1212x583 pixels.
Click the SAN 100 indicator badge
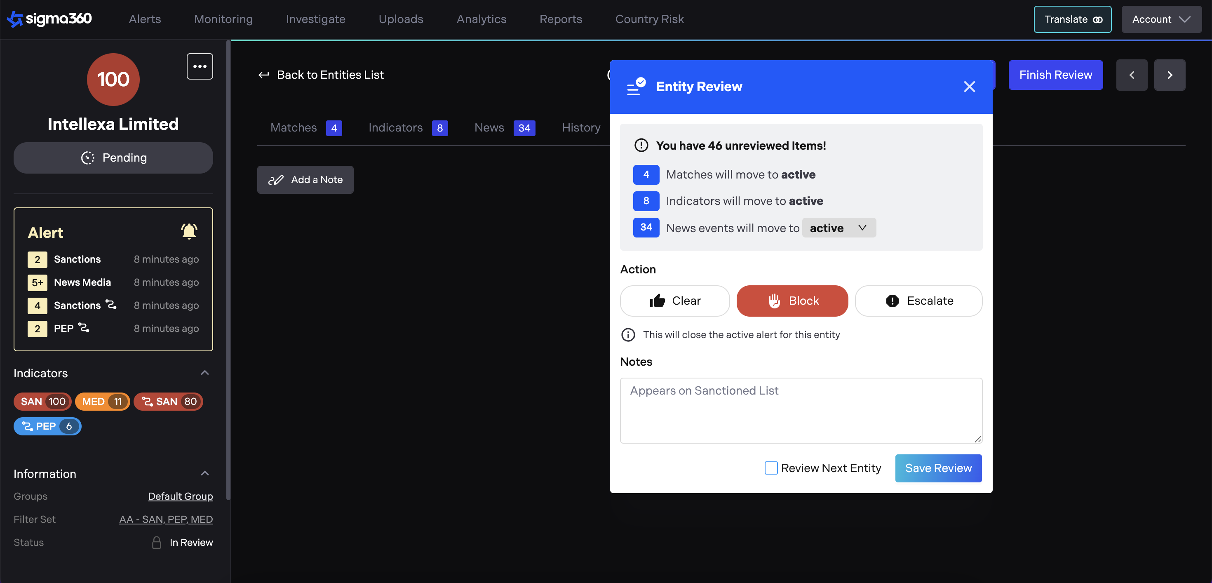coord(42,401)
